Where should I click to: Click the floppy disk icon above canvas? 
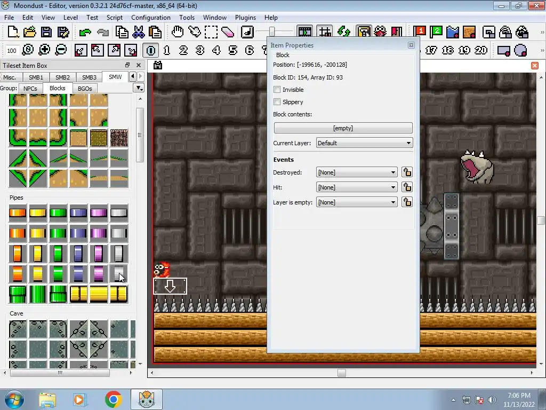pos(158,65)
